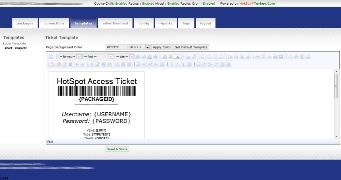Open the #FFFFFF color select dropdown
This screenshot has width=341, height=180.
coord(140,47)
